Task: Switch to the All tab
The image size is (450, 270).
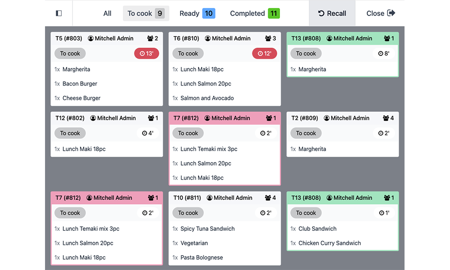Action: pyautogui.click(x=107, y=13)
